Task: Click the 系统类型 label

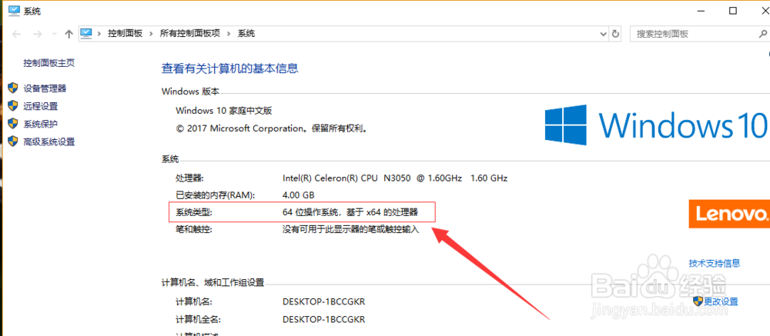Action: [193, 212]
